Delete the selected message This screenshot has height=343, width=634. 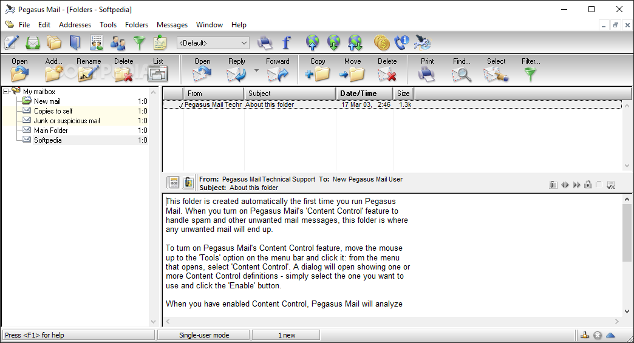point(387,69)
